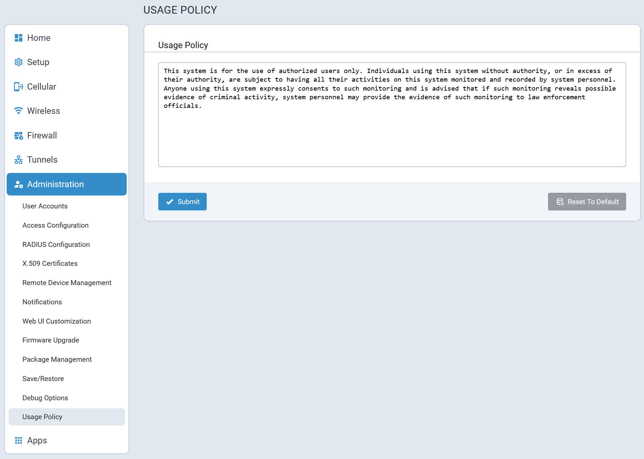This screenshot has height=459, width=644.
Task: Click the Cellular device icon
Action: tap(19, 87)
